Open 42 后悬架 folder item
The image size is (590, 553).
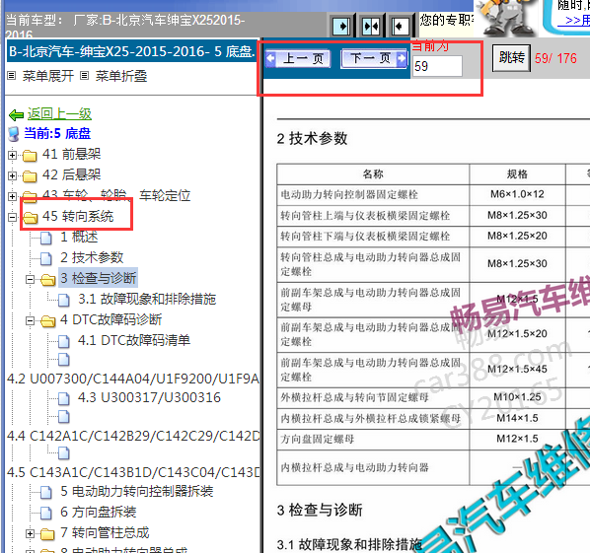coord(71,174)
